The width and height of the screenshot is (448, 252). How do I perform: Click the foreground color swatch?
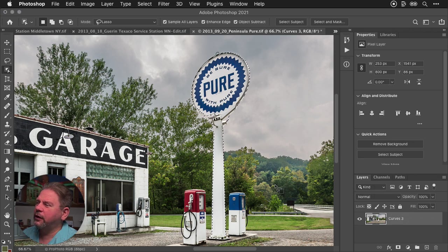click(5, 249)
